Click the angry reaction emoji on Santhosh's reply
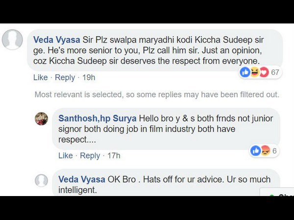 (x=265, y=151)
